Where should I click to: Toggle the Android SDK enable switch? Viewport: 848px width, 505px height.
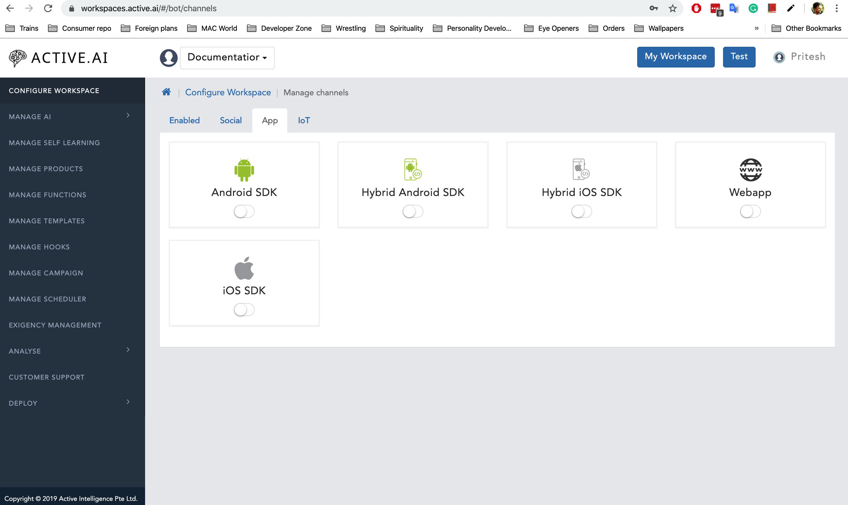[244, 211]
